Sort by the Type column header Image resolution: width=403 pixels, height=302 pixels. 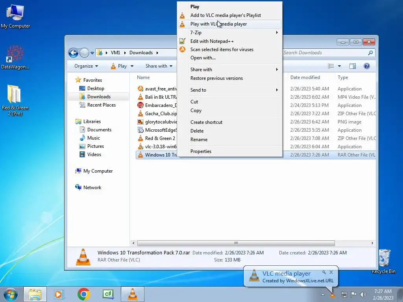click(x=343, y=77)
